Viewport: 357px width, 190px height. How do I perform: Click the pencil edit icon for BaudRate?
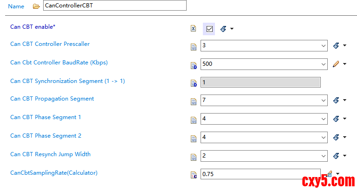tap(337, 64)
